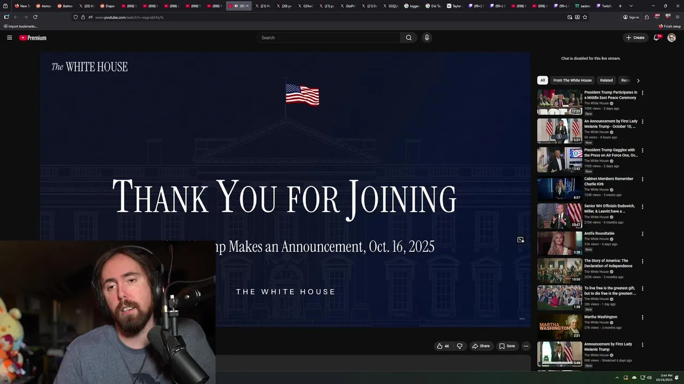Click the picture-in-picture icon on video
This screenshot has width=684, height=384.
coord(520,240)
